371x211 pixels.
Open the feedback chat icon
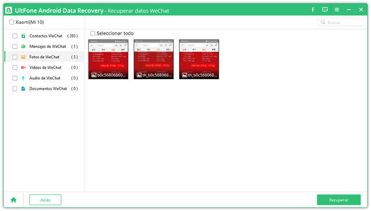(325, 9)
